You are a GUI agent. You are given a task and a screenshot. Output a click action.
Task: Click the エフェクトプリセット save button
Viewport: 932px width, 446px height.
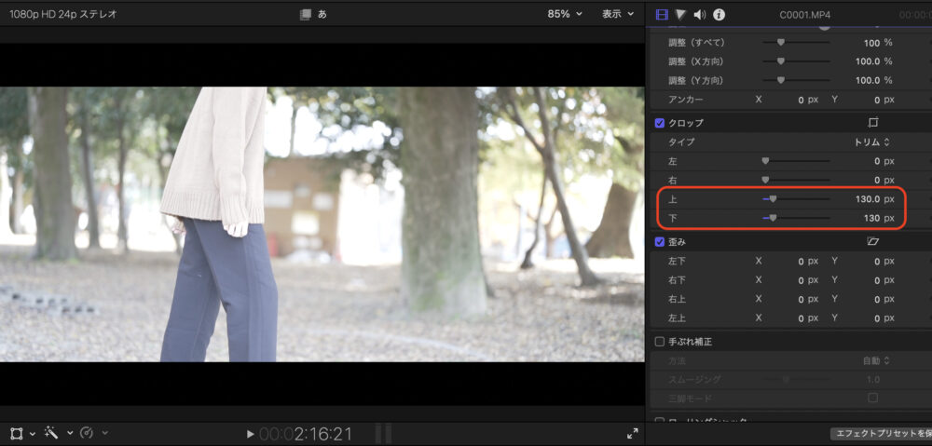coord(881,434)
